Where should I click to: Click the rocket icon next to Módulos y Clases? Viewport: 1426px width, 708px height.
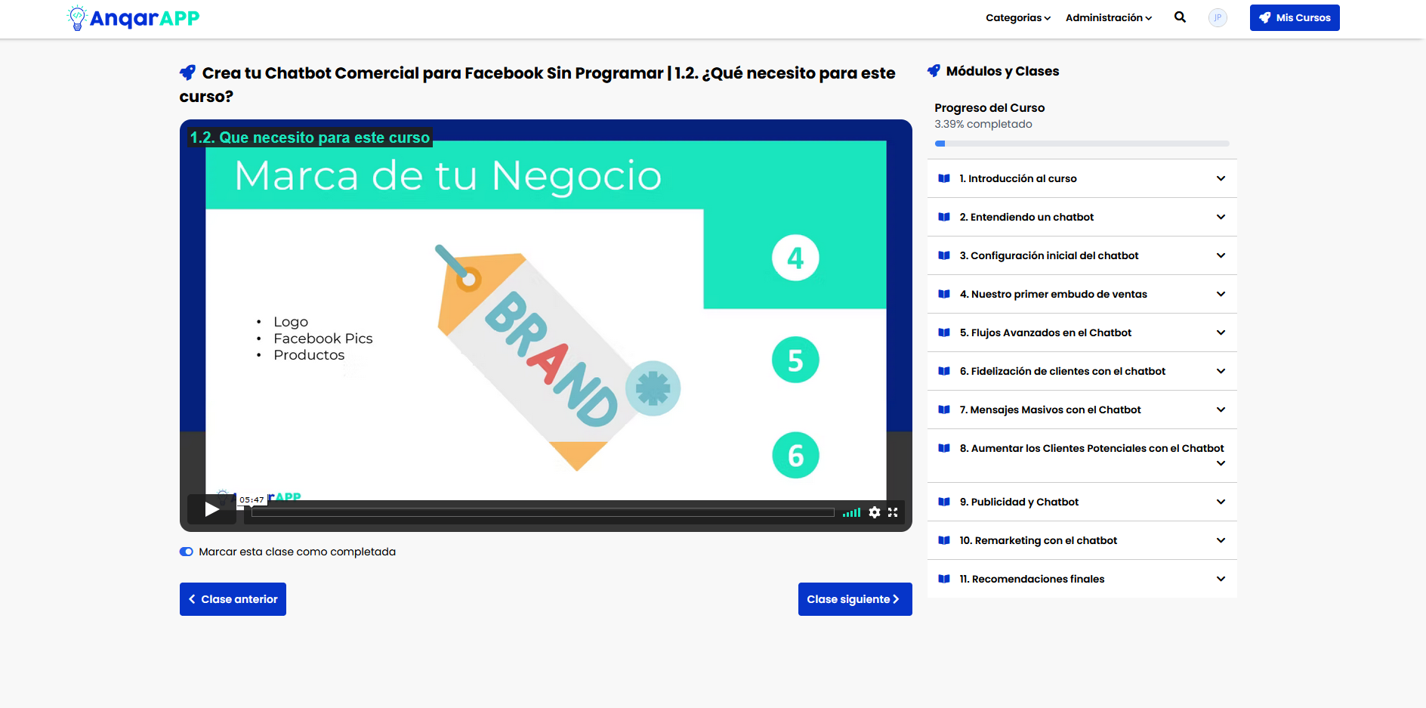tap(934, 70)
